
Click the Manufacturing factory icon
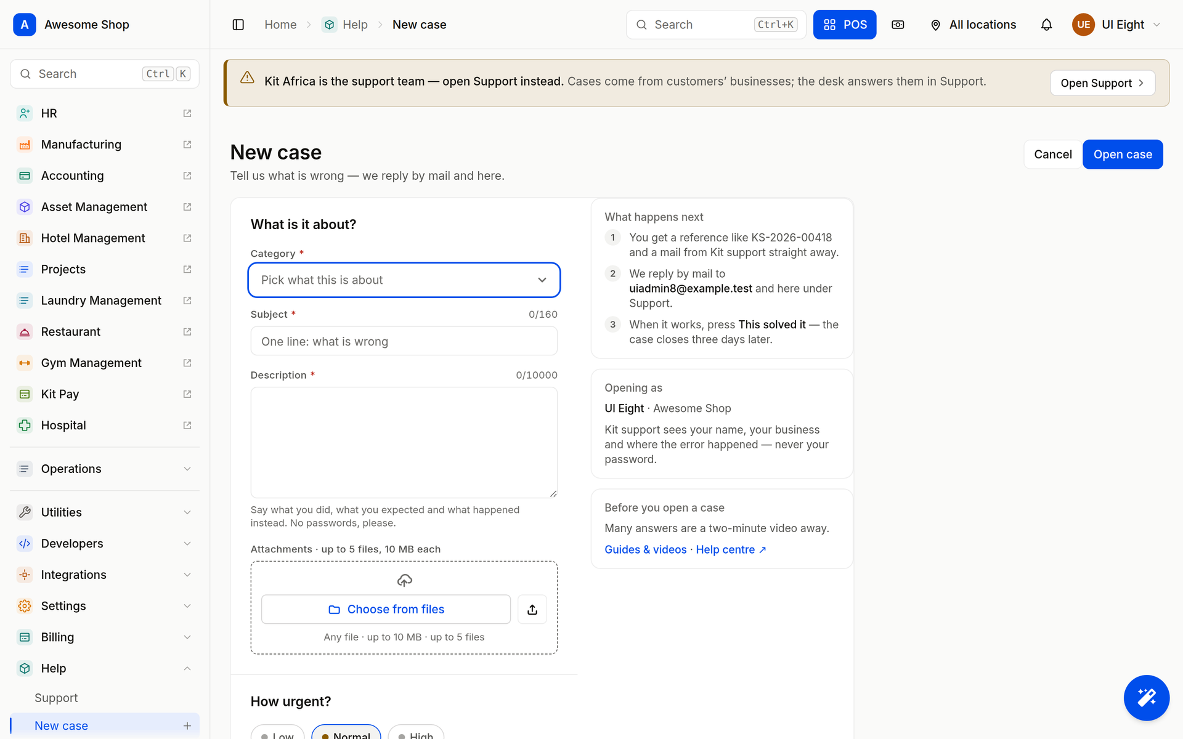pyautogui.click(x=25, y=145)
